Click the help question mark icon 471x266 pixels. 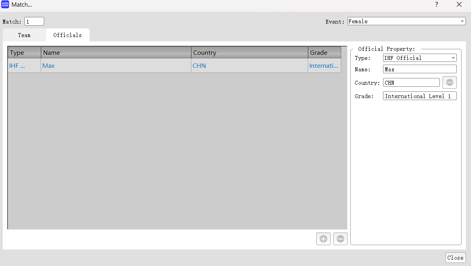click(436, 5)
